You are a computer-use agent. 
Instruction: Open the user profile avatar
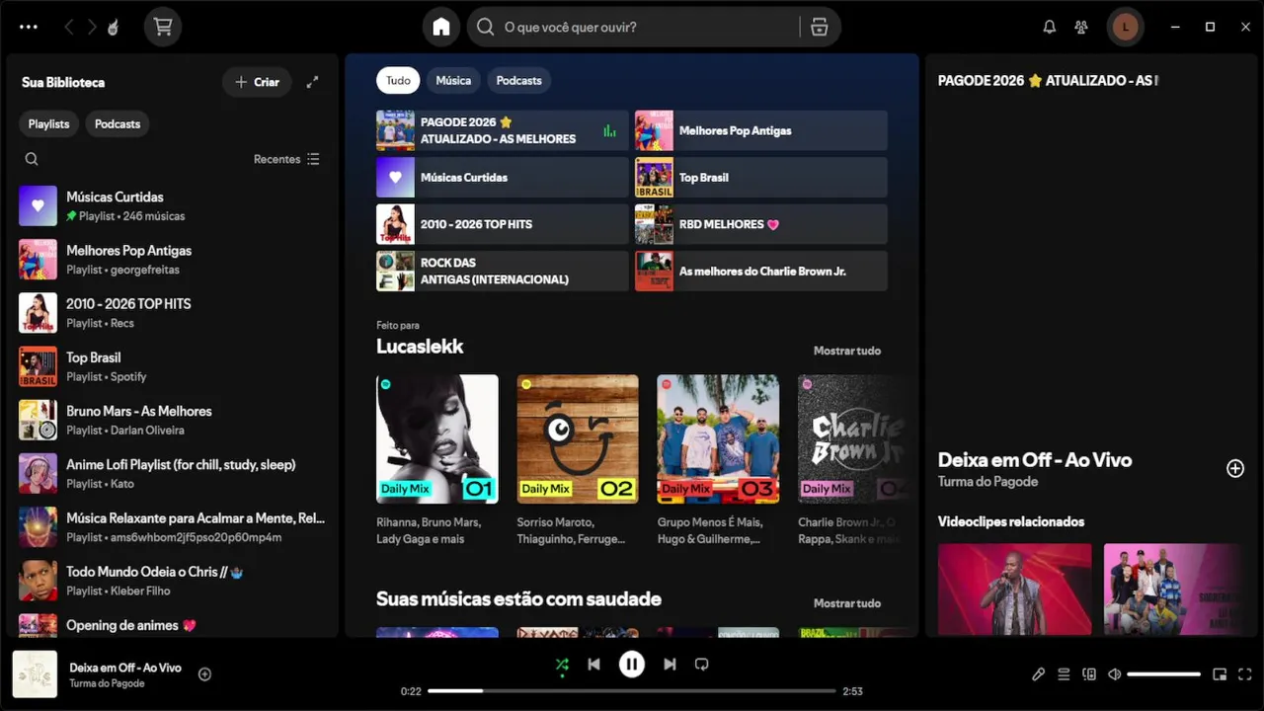1125,27
